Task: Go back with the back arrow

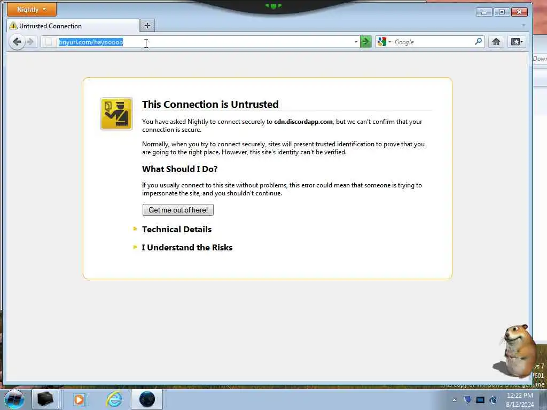Action: [x=17, y=42]
